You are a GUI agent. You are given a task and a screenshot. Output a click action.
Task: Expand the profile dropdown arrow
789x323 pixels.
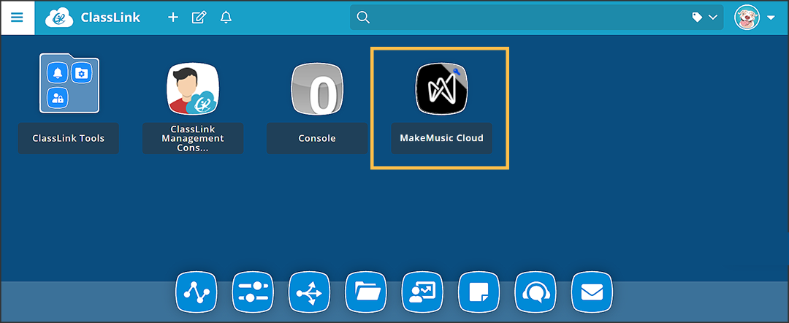(x=771, y=18)
